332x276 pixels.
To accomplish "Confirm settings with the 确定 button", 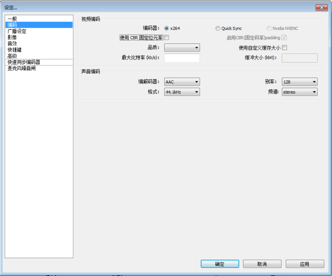I will (220, 264).
